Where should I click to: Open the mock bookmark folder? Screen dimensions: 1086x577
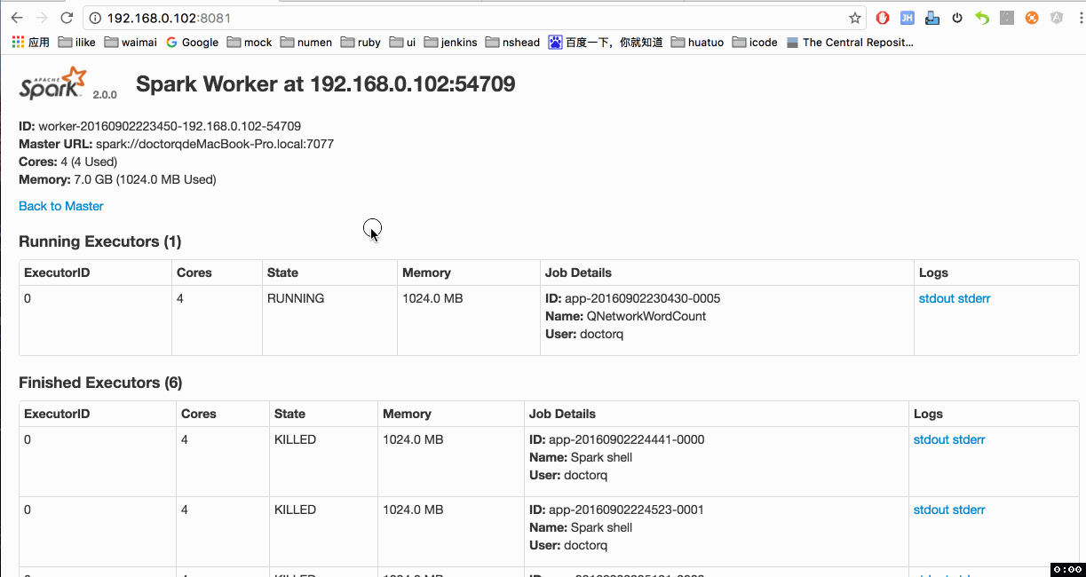pos(250,42)
